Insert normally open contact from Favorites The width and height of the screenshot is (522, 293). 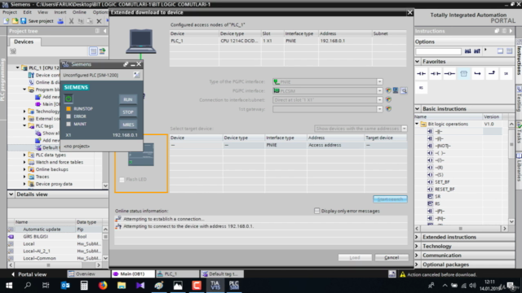point(421,73)
